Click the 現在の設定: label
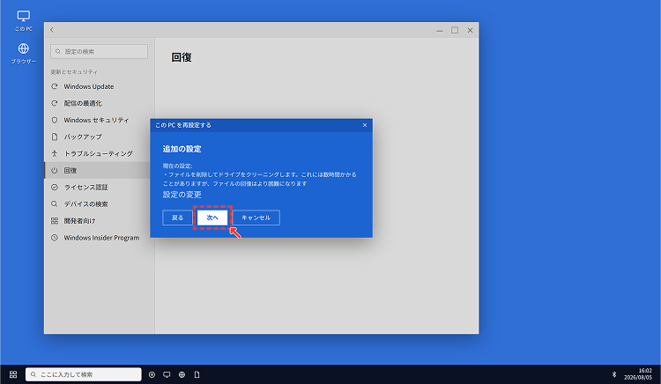The image size is (661, 384). click(177, 166)
